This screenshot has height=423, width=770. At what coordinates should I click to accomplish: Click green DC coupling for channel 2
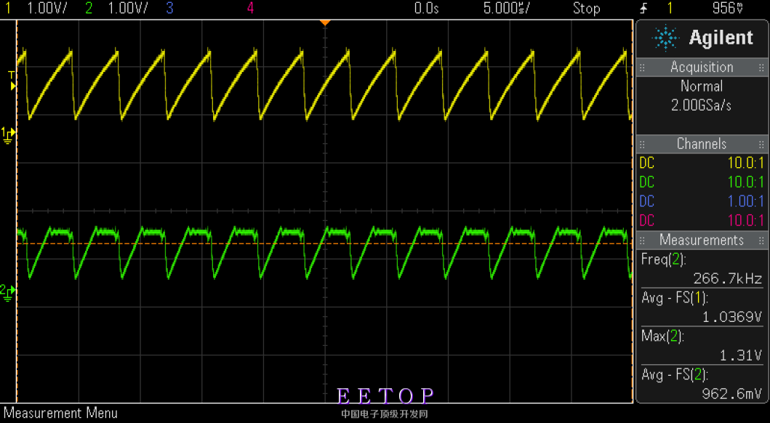point(646,182)
